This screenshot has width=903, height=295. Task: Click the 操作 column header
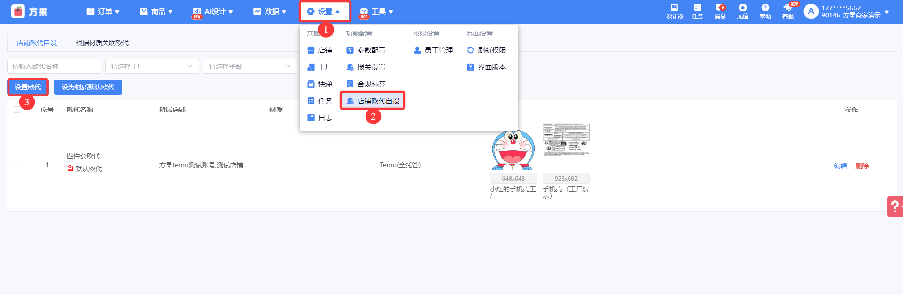click(851, 110)
